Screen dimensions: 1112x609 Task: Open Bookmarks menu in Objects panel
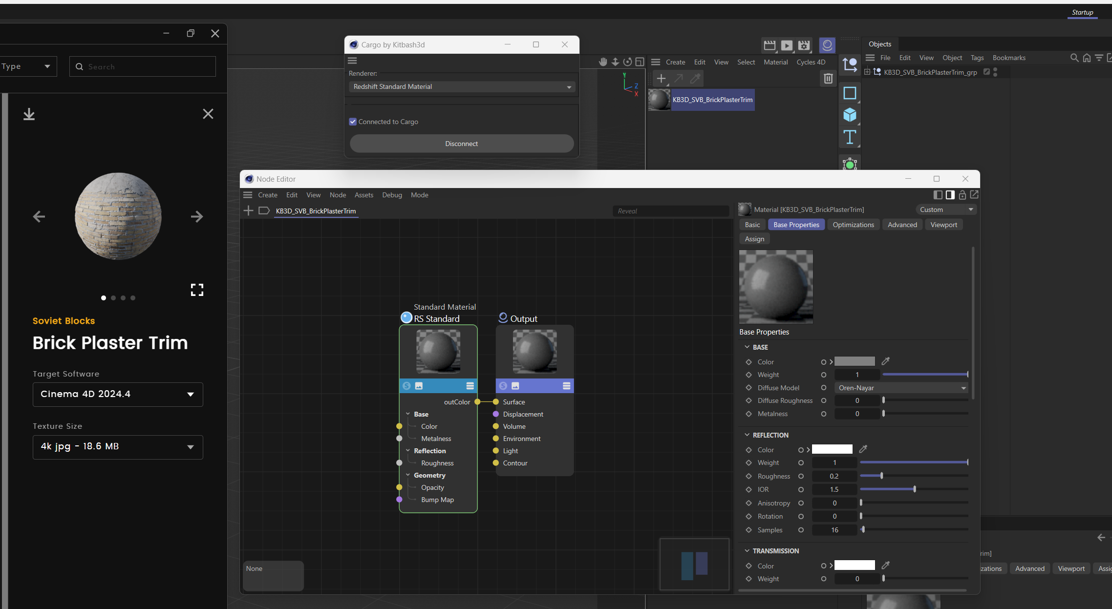(1009, 58)
